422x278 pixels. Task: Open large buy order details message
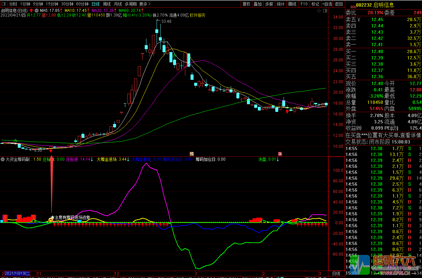pos(383,135)
